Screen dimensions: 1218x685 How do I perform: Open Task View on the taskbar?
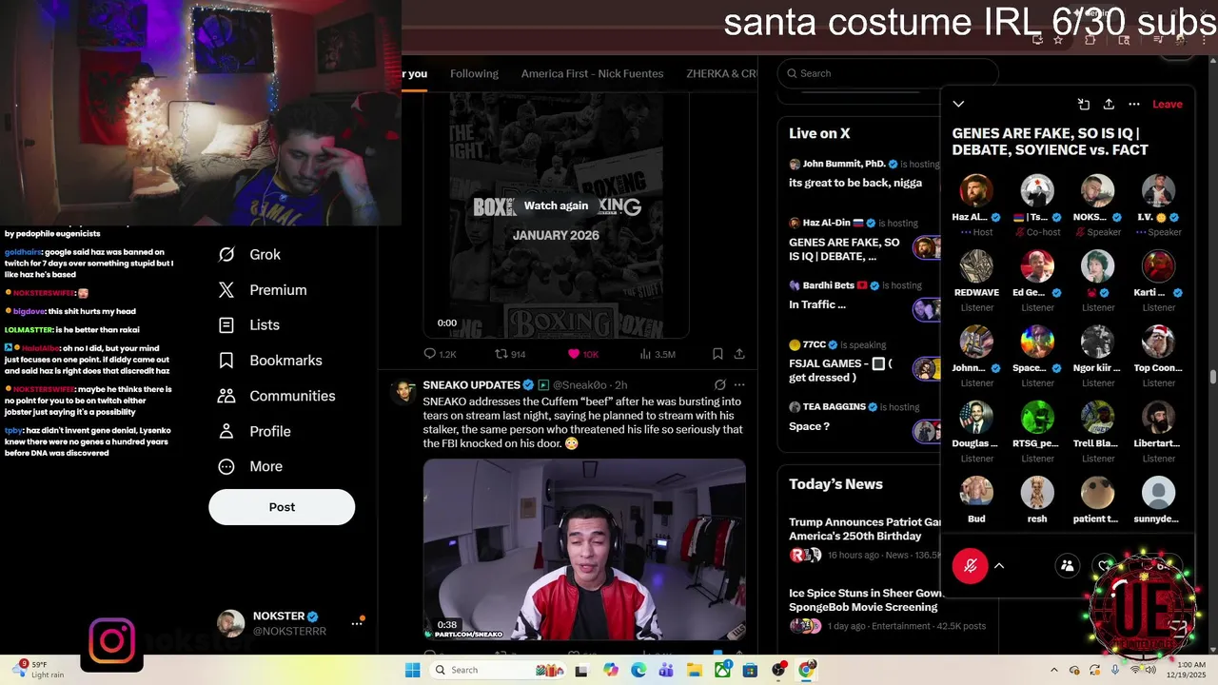click(581, 671)
